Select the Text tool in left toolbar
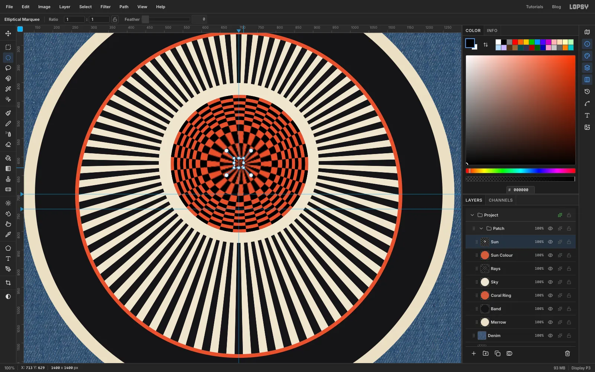 click(x=8, y=259)
